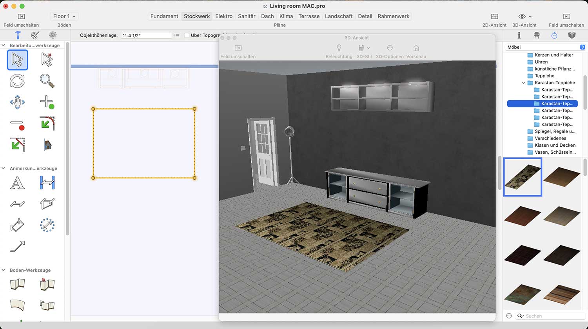Select the Teppiche folder in library
The image size is (588, 329).
click(x=544, y=76)
